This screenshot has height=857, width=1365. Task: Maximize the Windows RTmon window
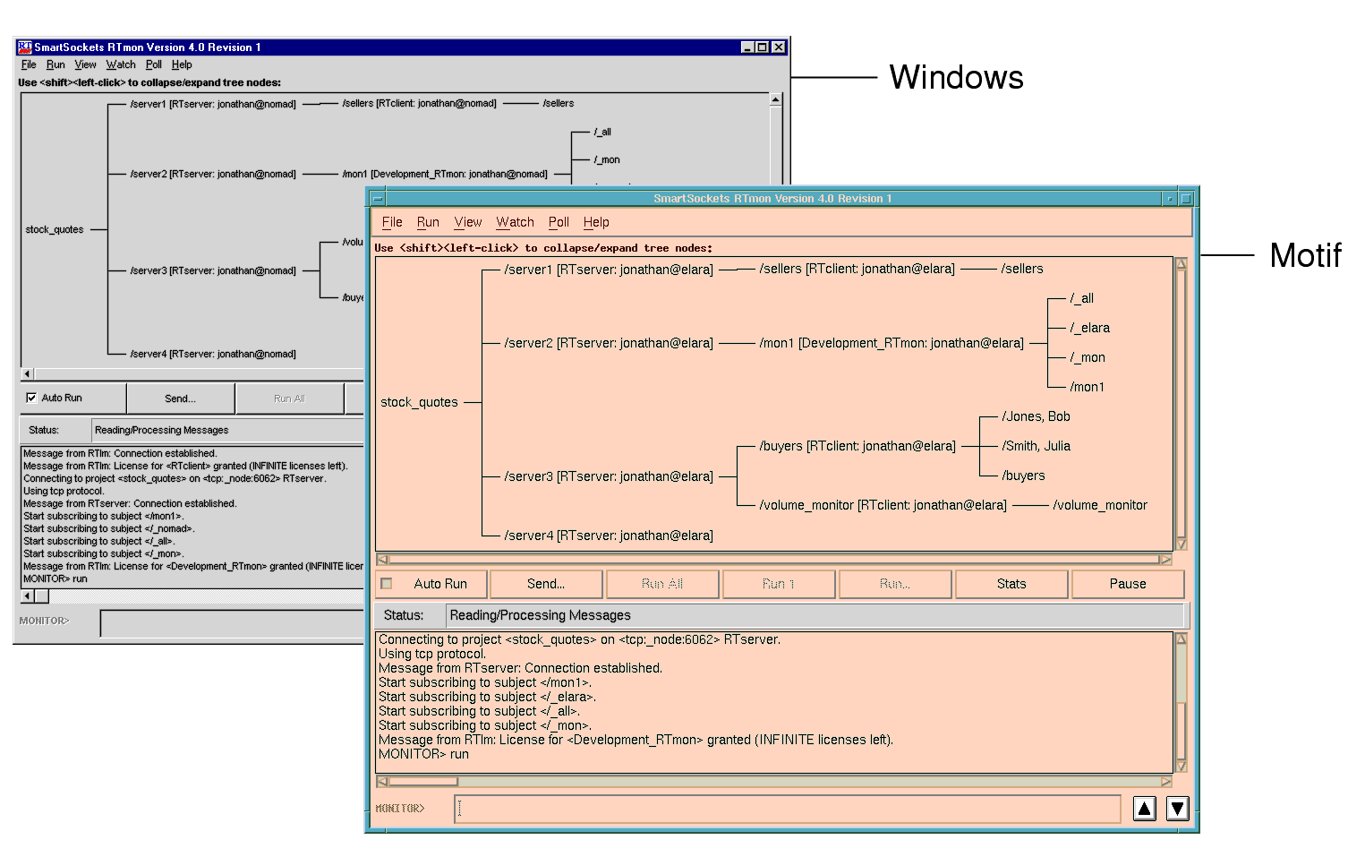(762, 47)
